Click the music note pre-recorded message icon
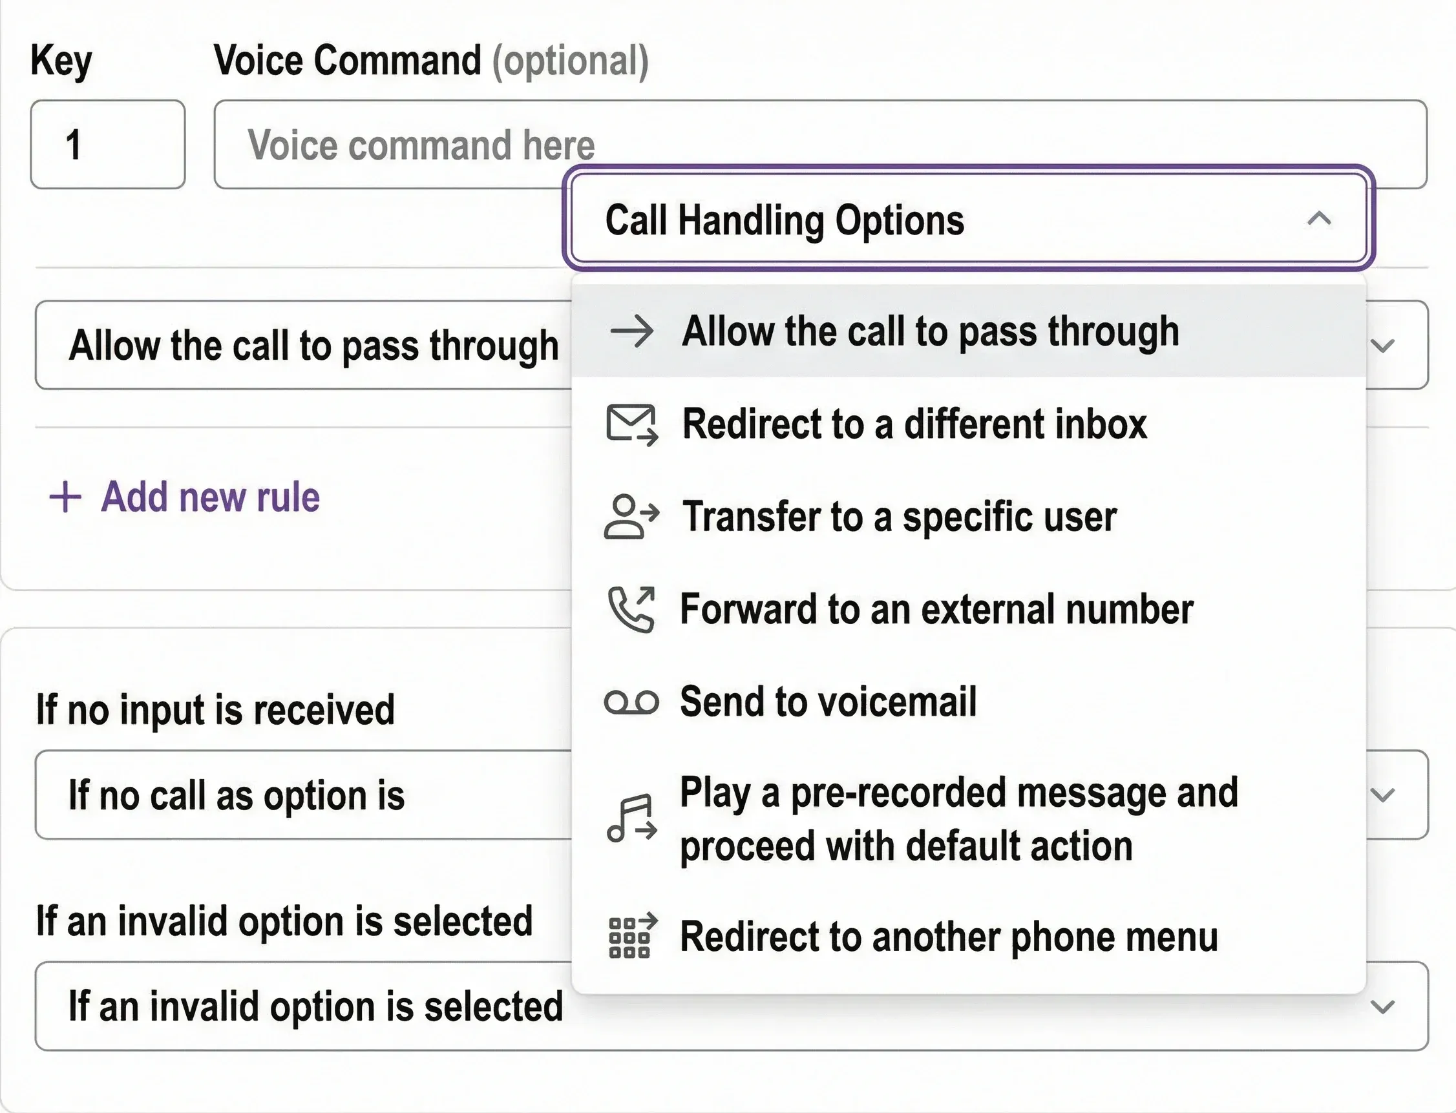This screenshot has width=1456, height=1113. coord(631,819)
